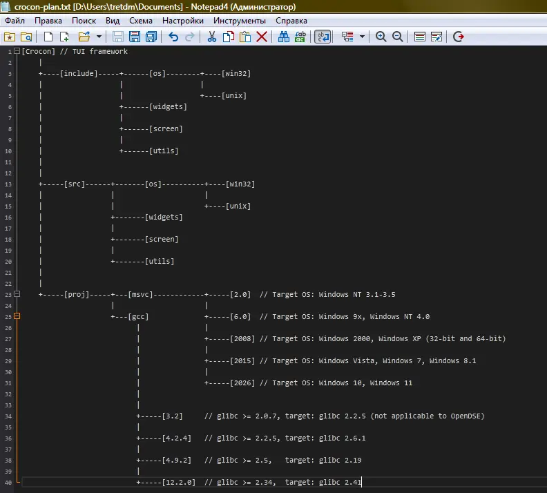Click [unix] on line 5

[x=234, y=95]
